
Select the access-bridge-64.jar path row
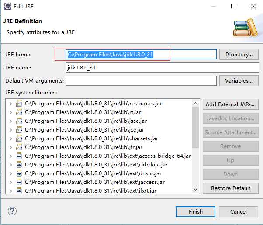click(x=108, y=156)
